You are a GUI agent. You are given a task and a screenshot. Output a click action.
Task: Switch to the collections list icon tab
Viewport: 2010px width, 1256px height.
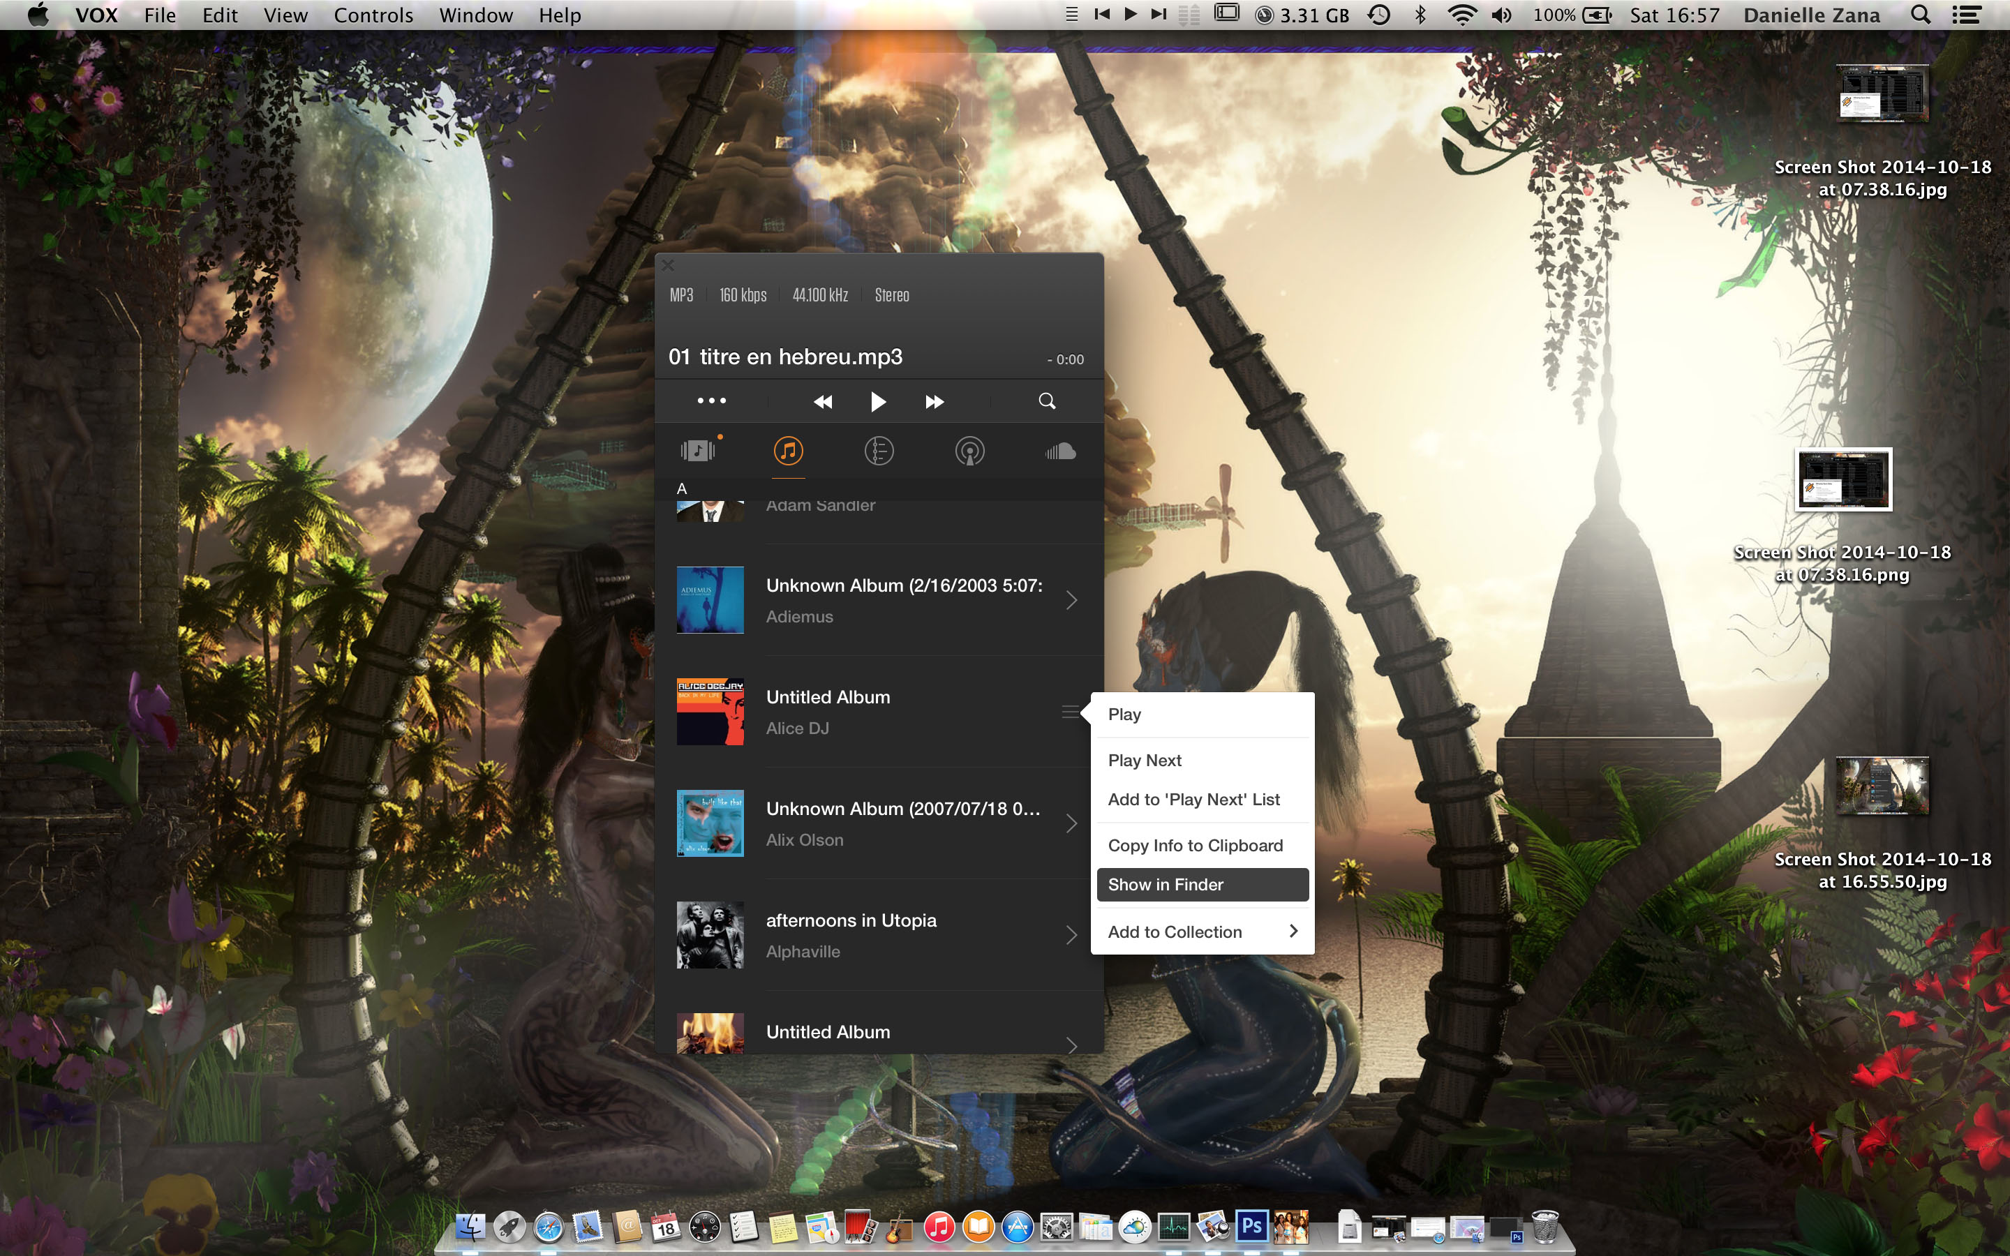[879, 451]
